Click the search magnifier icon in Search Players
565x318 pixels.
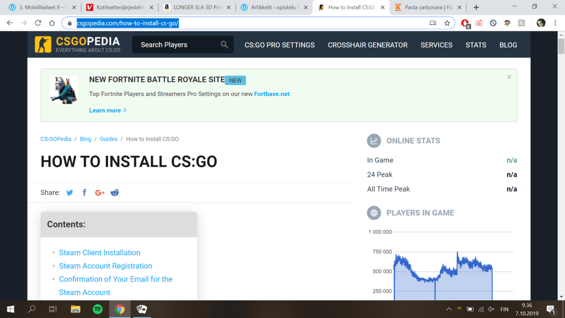point(224,45)
